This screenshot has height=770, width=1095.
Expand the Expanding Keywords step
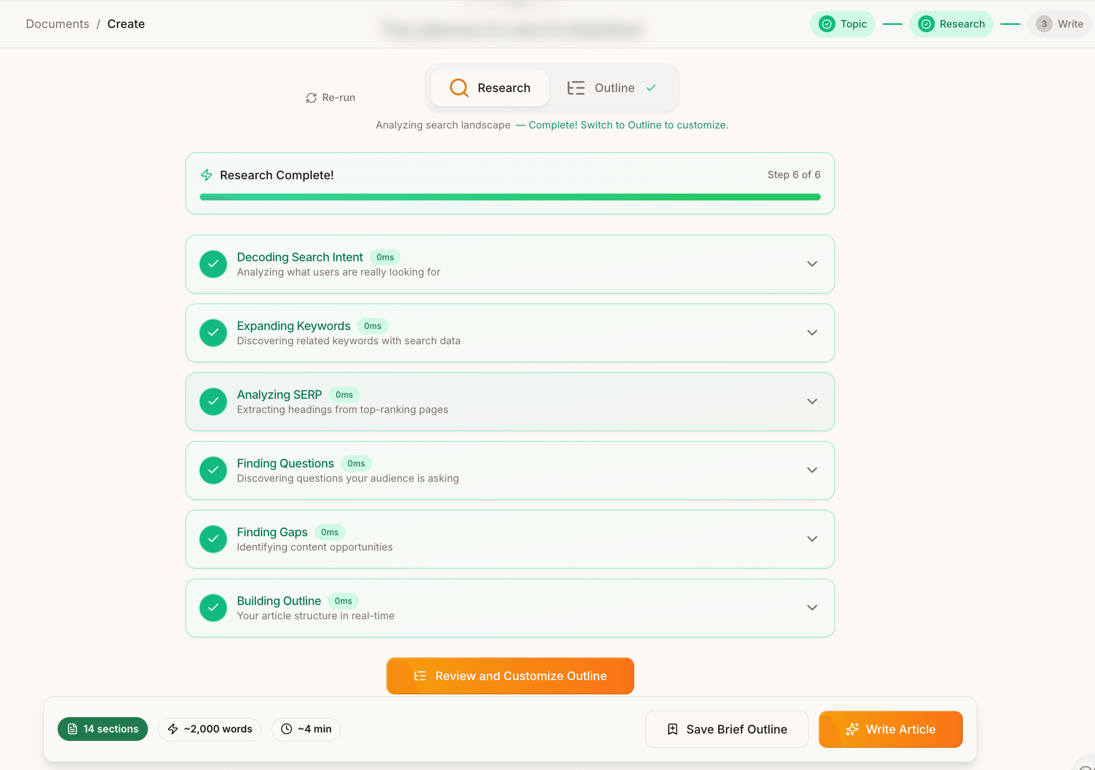click(812, 333)
